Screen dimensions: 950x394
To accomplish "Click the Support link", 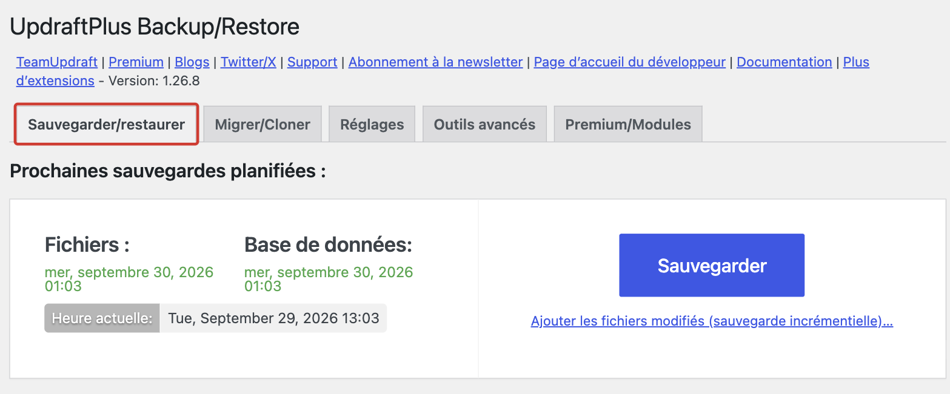I will (312, 62).
